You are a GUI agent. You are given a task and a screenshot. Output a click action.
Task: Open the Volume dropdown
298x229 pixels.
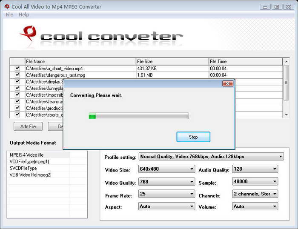click(255, 206)
